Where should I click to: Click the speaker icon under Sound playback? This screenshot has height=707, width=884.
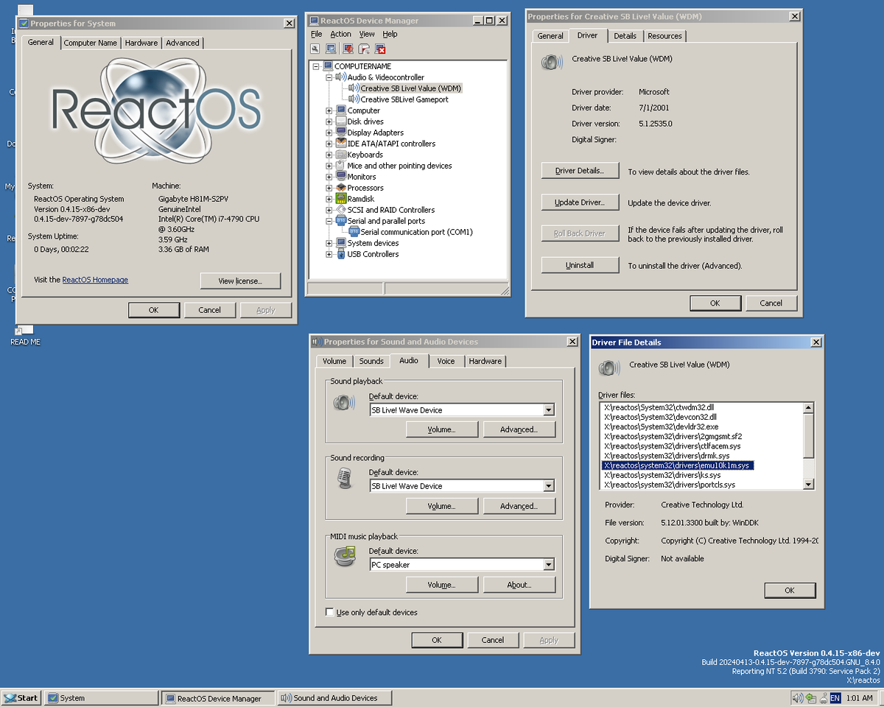tap(344, 402)
